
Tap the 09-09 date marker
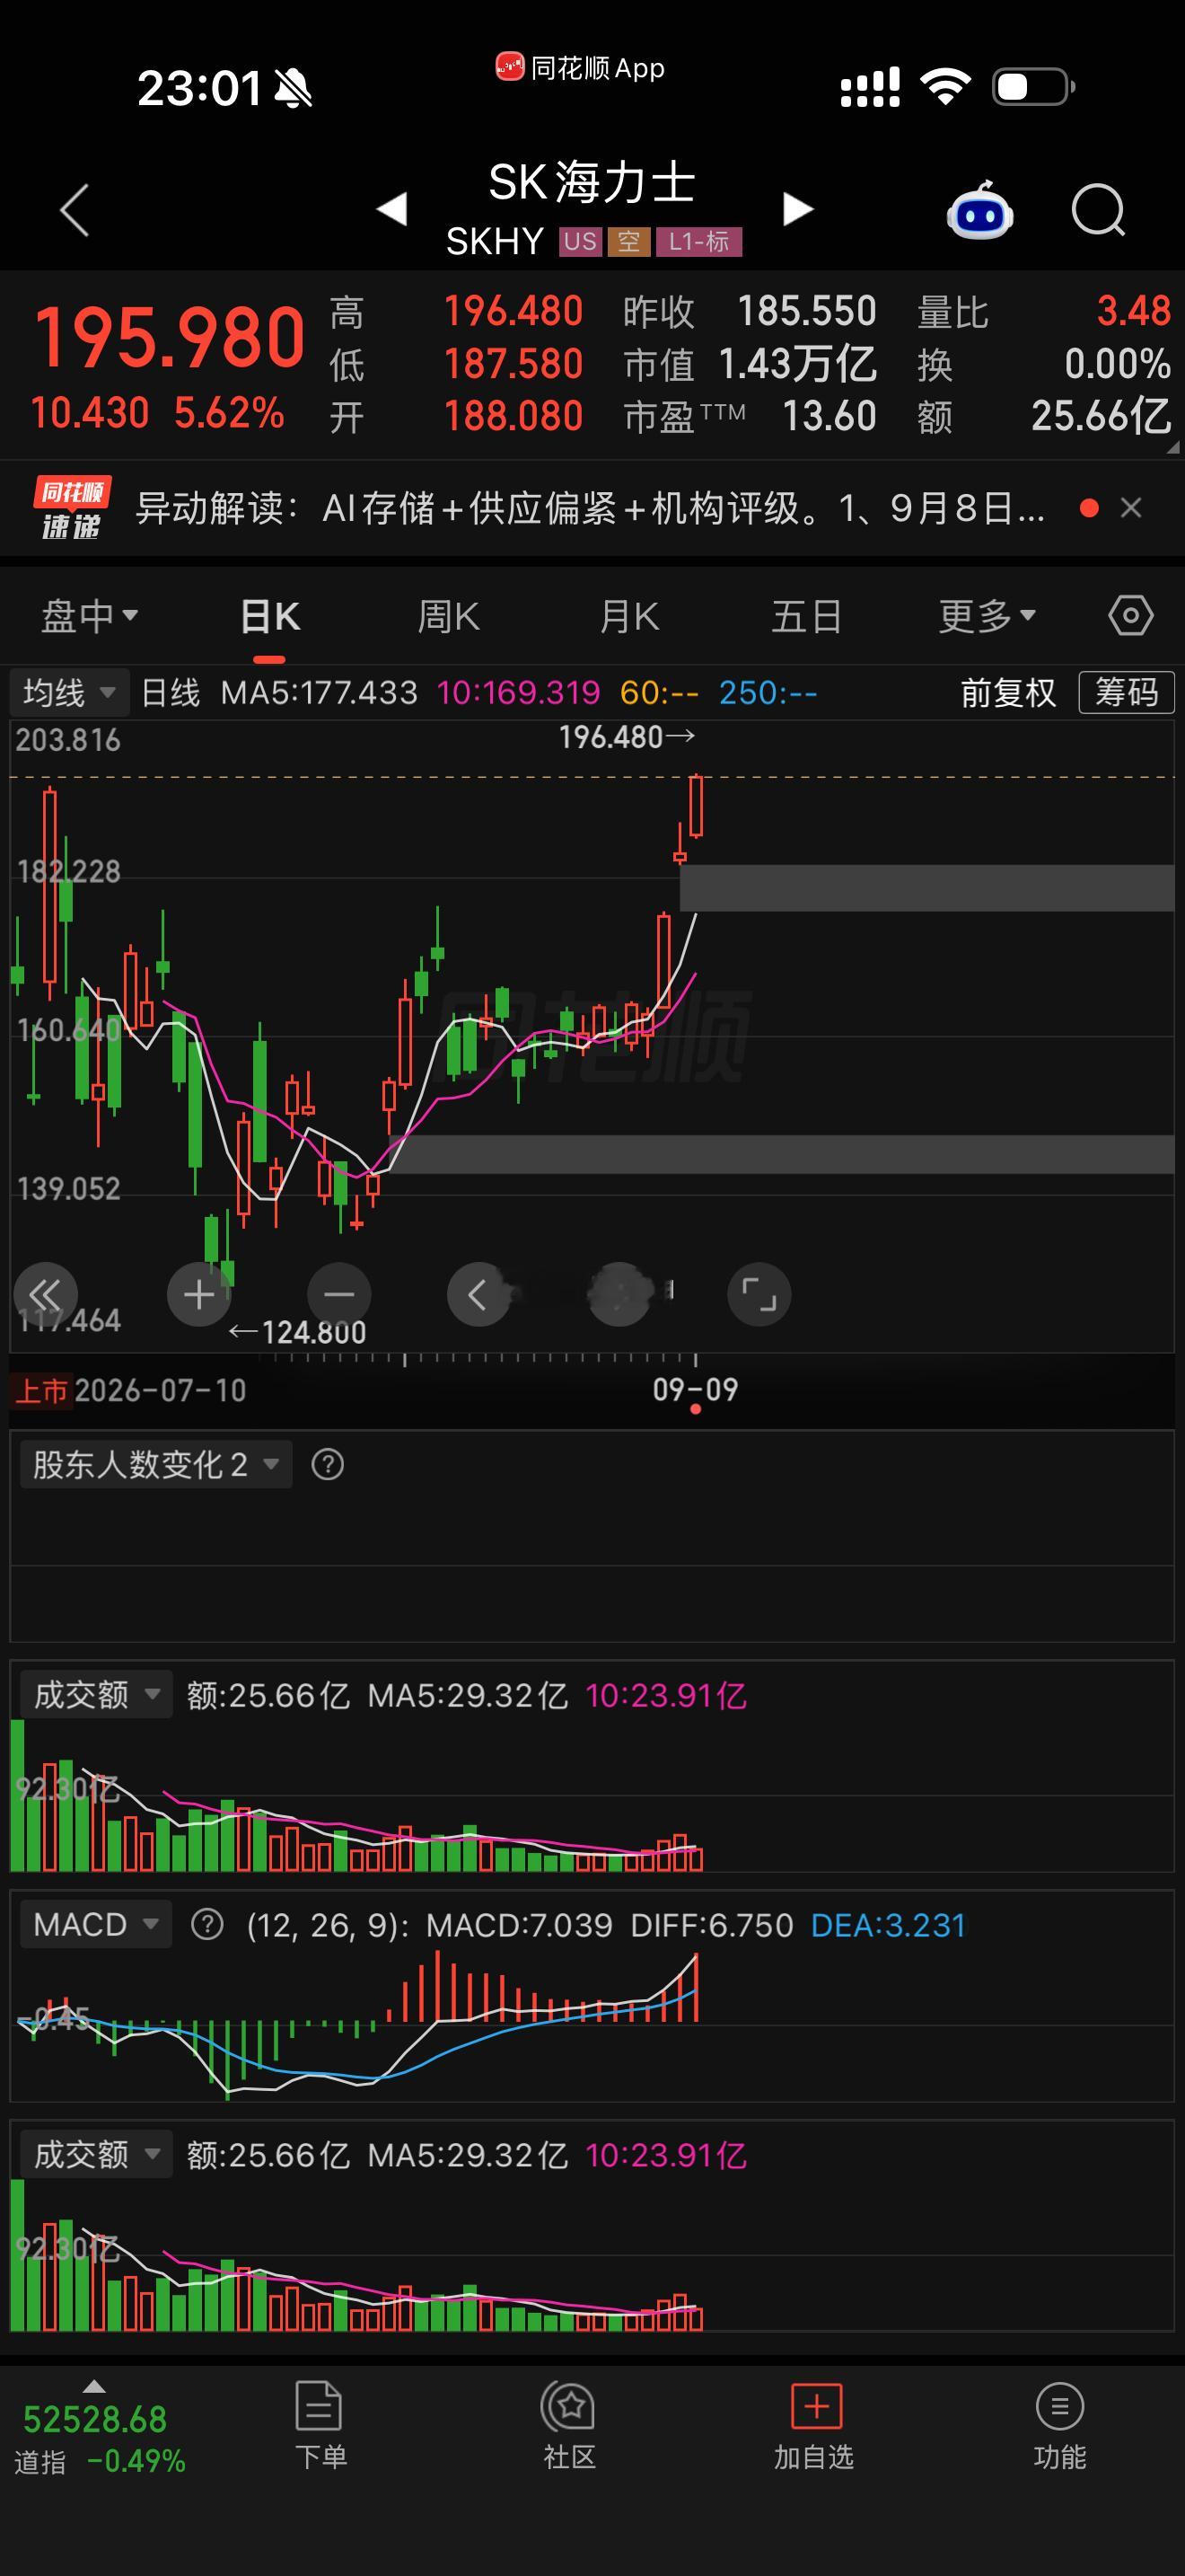pos(696,1390)
